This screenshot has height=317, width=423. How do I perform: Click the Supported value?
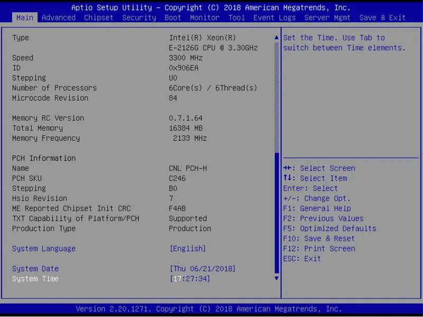tap(188, 218)
